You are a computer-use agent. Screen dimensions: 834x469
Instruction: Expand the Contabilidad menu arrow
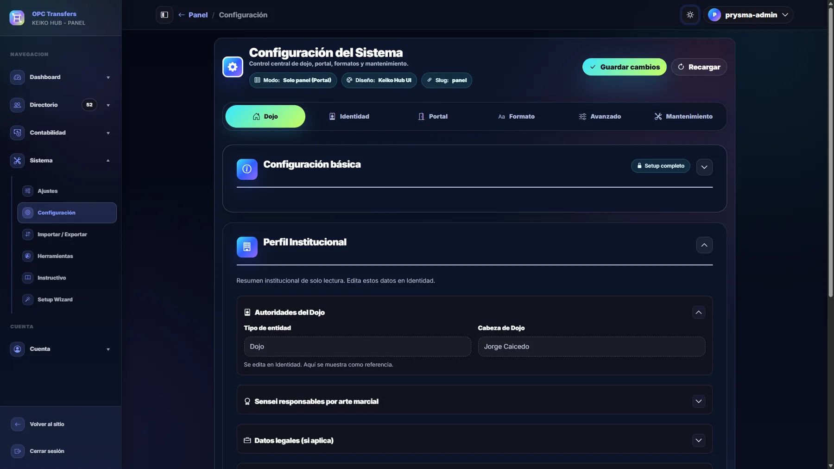pyautogui.click(x=108, y=133)
